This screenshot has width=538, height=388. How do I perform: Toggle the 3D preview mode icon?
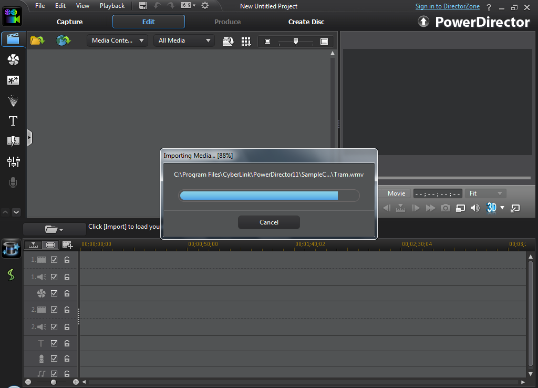pos(491,207)
